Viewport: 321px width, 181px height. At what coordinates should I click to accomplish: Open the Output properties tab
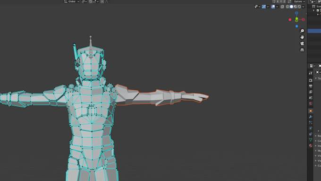click(311, 86)
